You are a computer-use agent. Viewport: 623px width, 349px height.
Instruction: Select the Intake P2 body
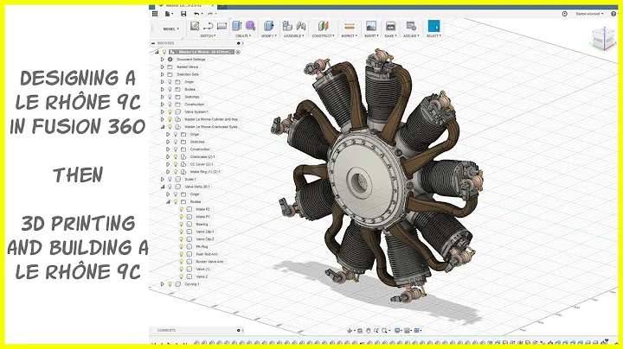point(202,209)
